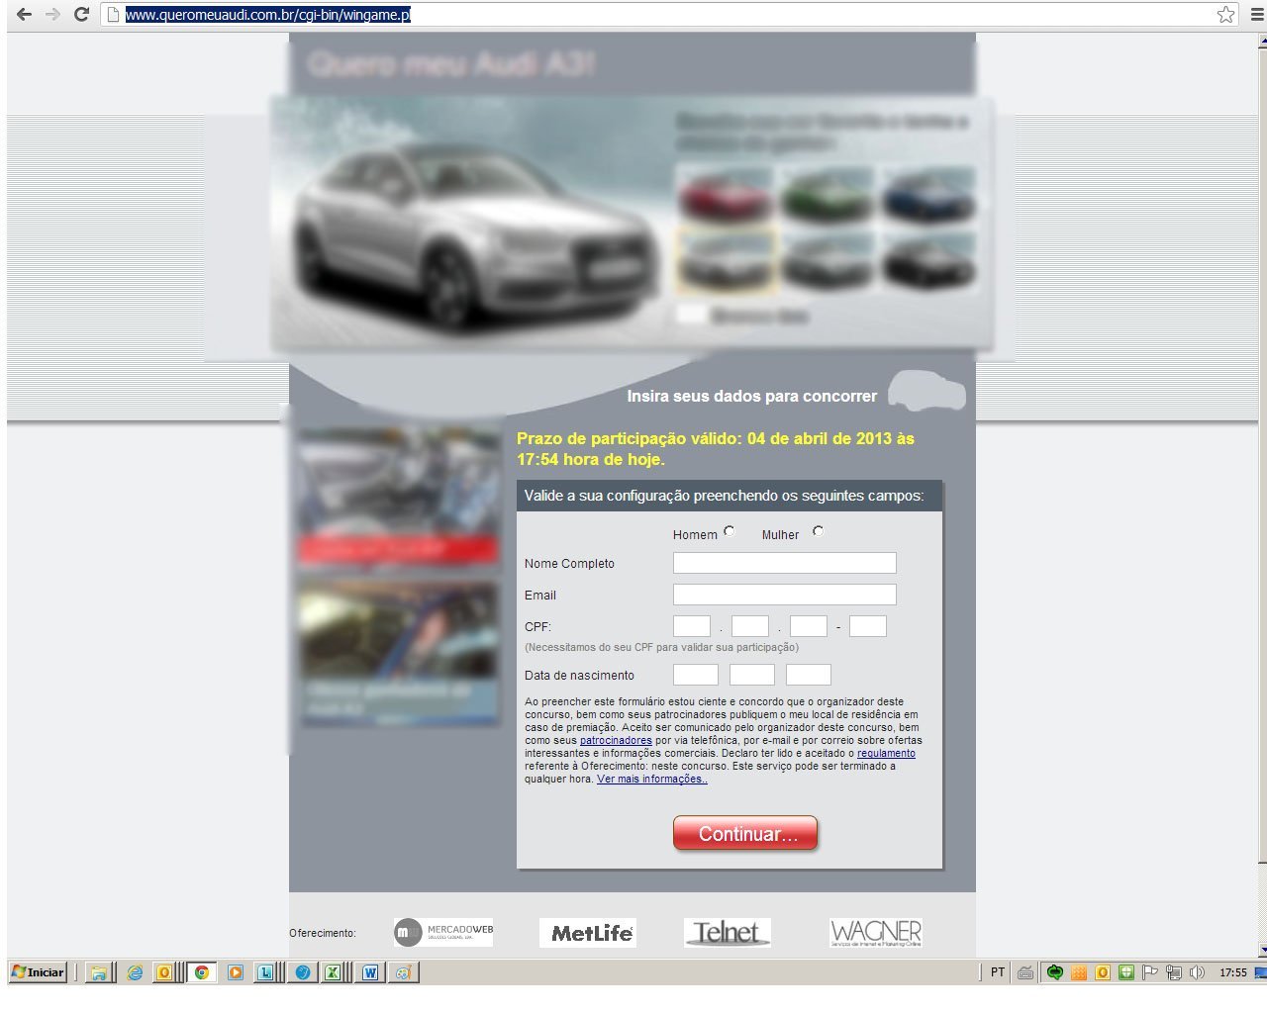Screen dimensions: 1267x1013
Task: Click the Ver mais informações link
Action: click(651, 779)
